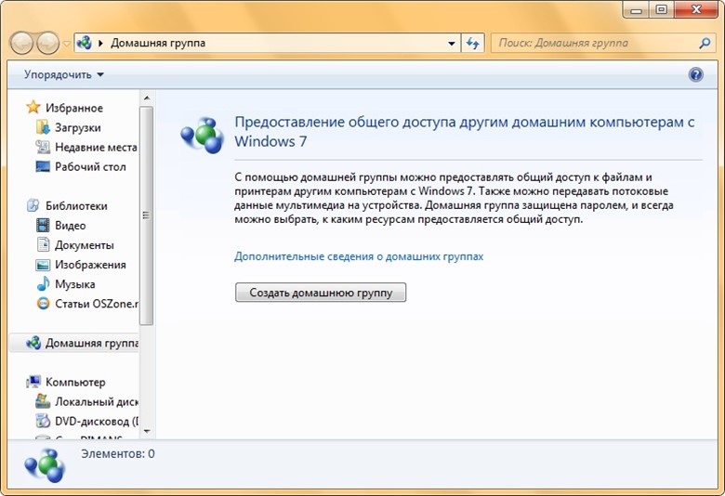Open the Упорядочить menu
Screen dimensions: 725x496
click(64, 74)
